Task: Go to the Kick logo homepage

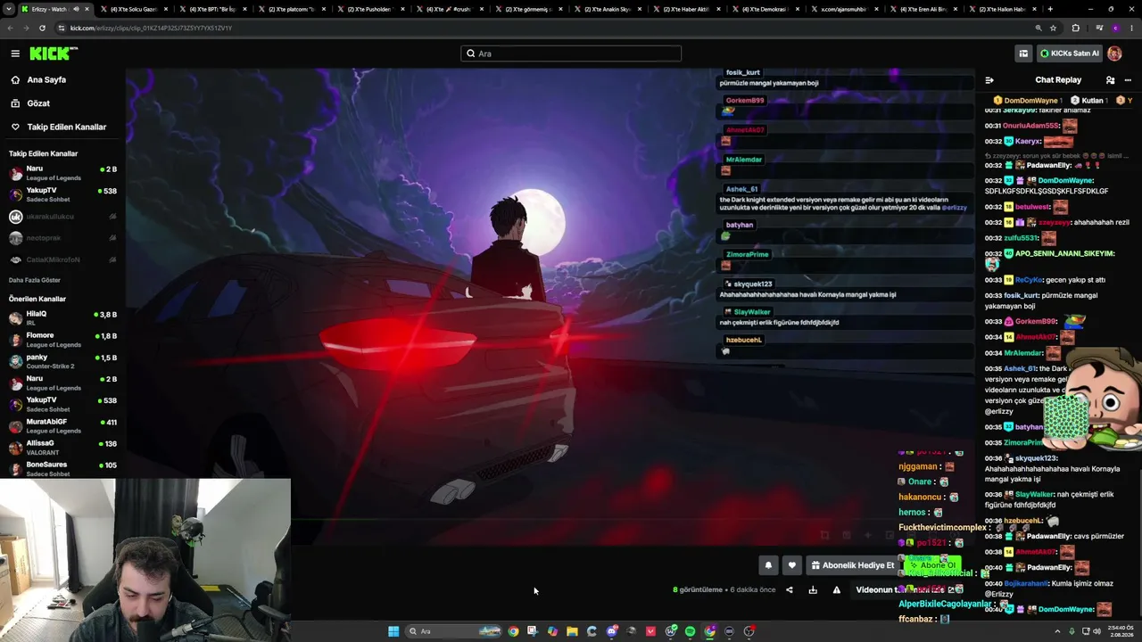Action: 53,53
